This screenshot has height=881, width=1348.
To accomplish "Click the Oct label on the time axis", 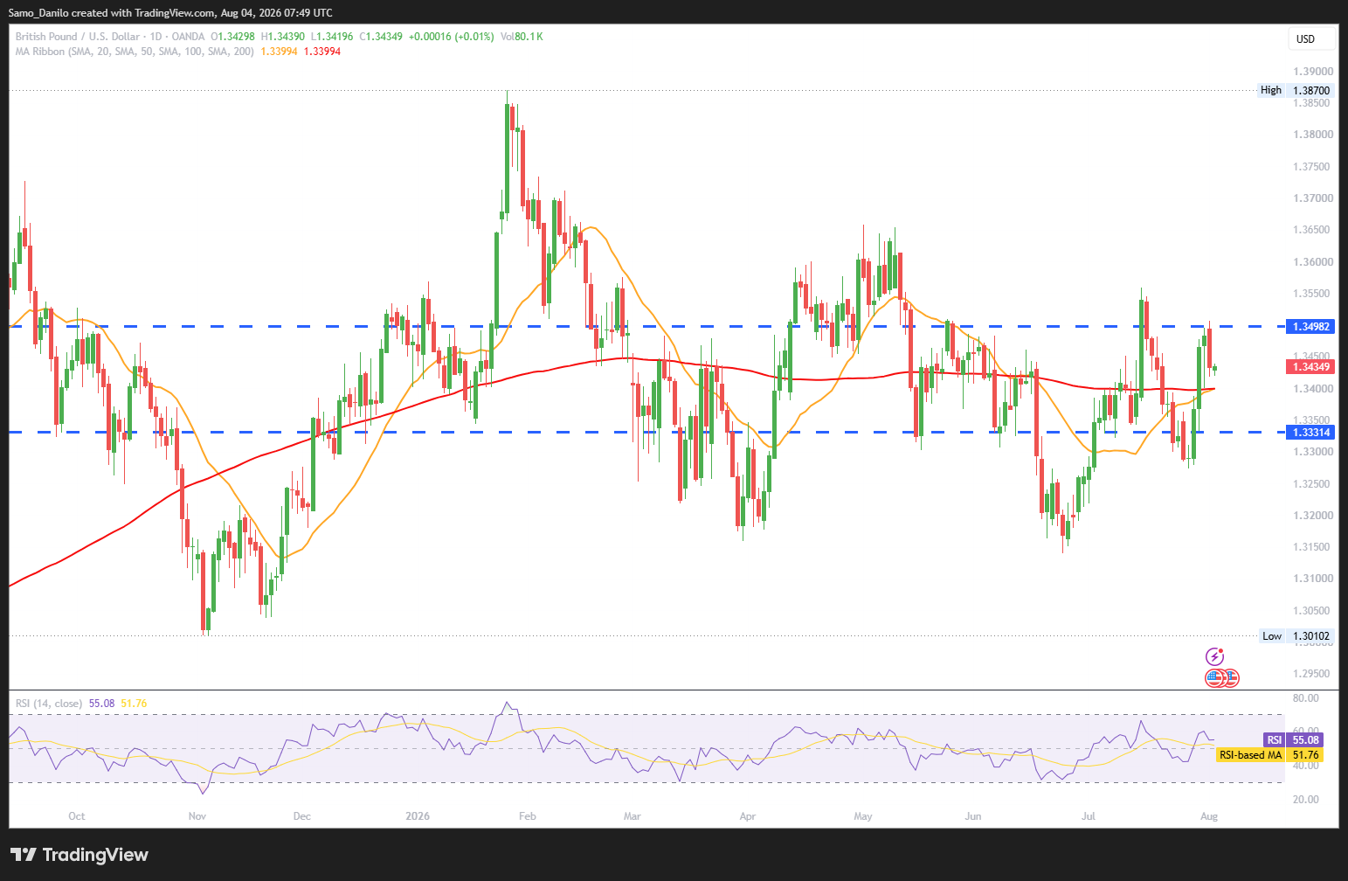I will pos(77,816).
